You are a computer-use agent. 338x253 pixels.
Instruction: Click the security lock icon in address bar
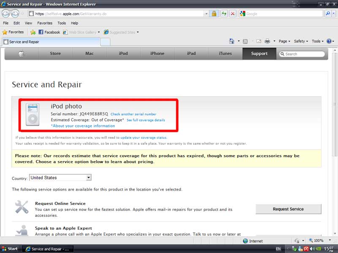pos(214,13)
